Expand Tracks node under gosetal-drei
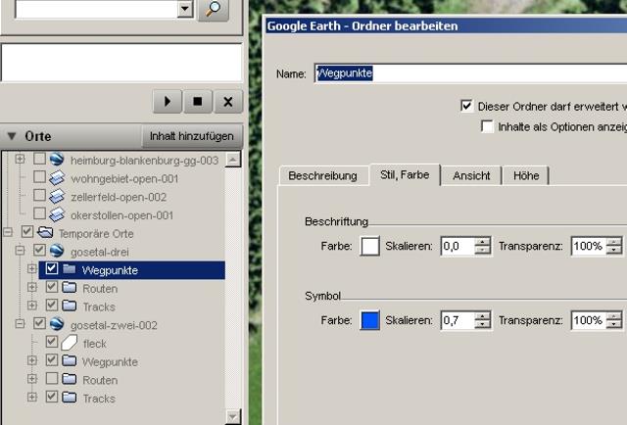Image resolution: width=627 pixels, height=425 pixels. (32, 306)
